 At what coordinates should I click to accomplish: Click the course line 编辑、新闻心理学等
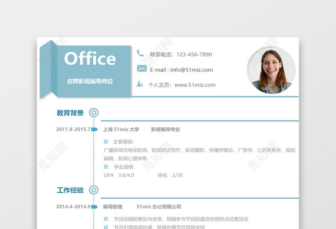125,158
